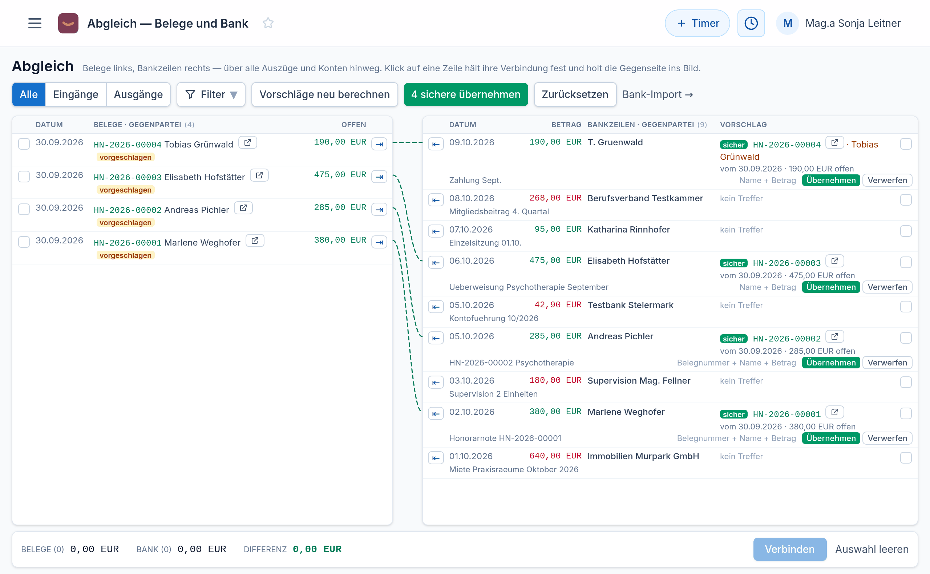Viewport: 930px width, 574px height.
Task: Select the Immobilien Murpark GmbH bank line checkbox
Action: coord(906,458)
